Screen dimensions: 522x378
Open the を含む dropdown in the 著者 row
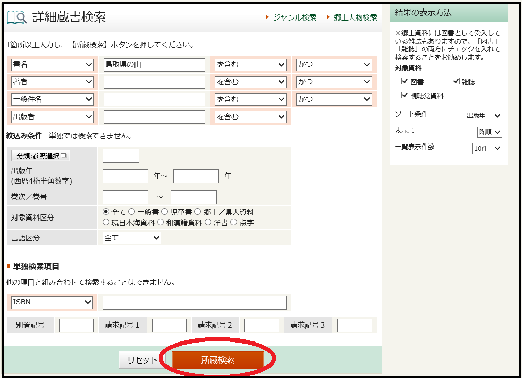250,82
